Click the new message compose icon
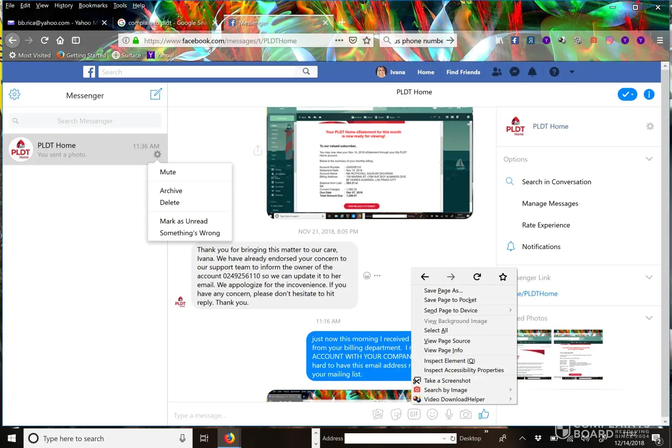The width and height of the screenshot is (672, 448). point(155,94)
